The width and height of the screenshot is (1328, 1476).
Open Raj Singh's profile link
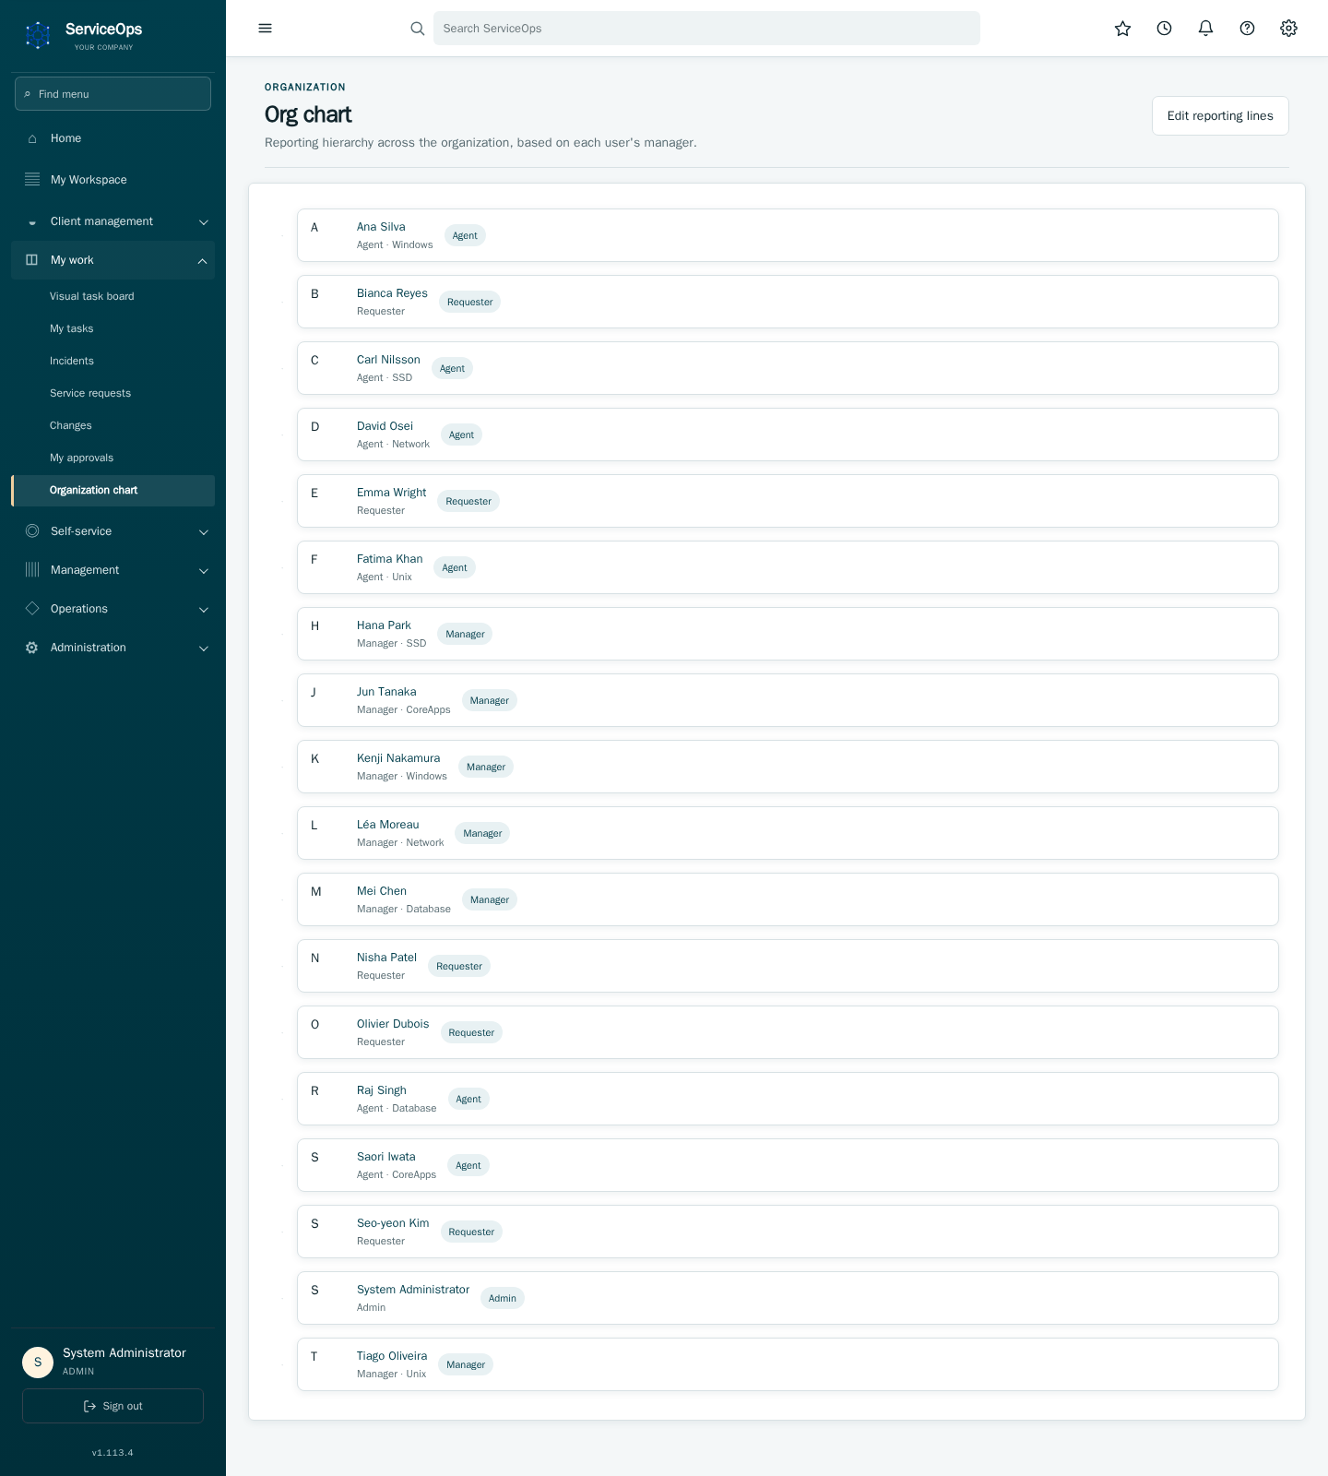click(x=382, y=1090)
